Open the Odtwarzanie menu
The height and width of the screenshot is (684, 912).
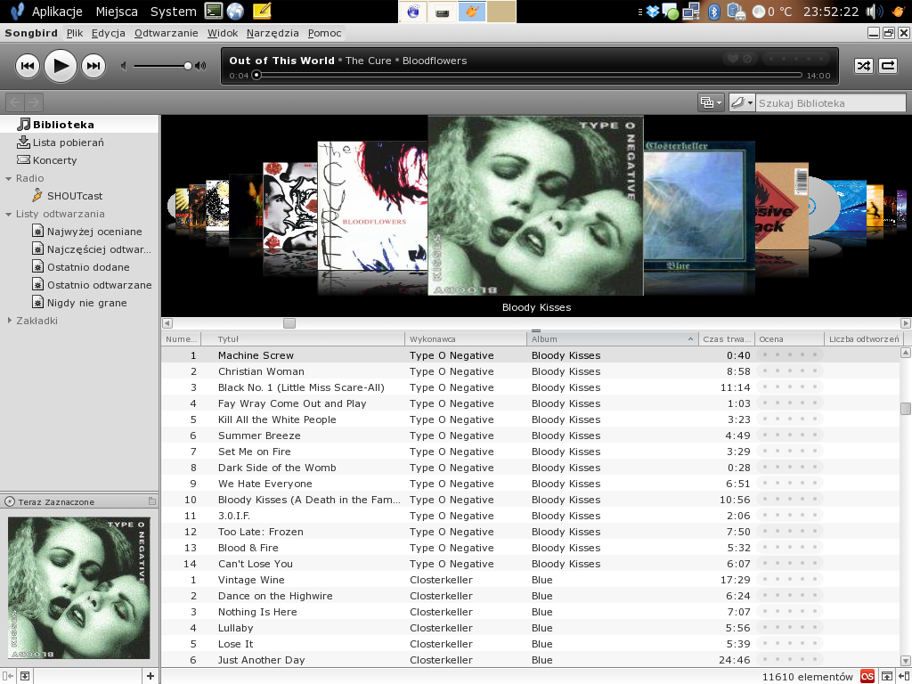point(167,33)
